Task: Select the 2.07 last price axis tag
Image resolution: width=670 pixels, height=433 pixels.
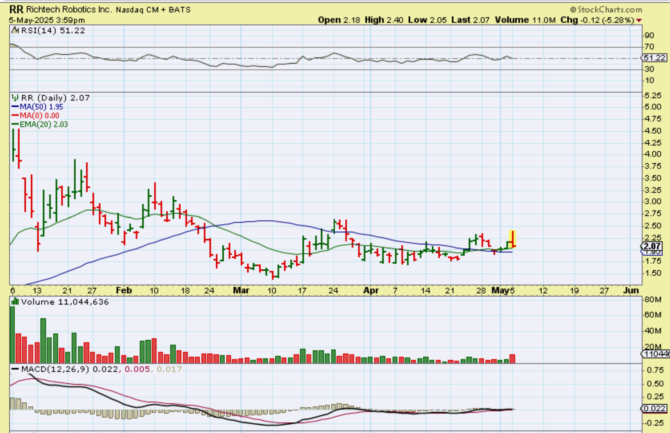Action: pyautogui.click(x=652, y=247)
